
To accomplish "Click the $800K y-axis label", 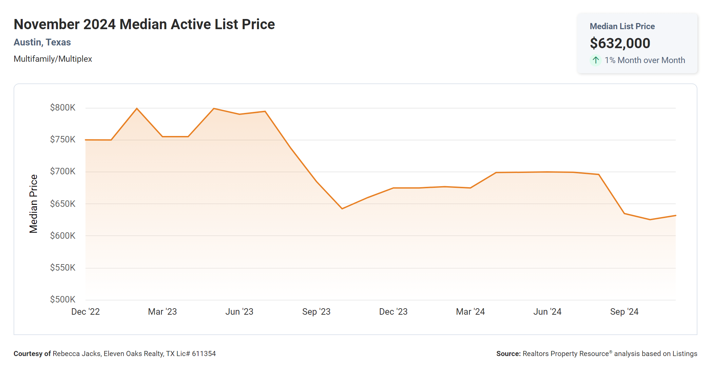I will click(x=62, y=107).
